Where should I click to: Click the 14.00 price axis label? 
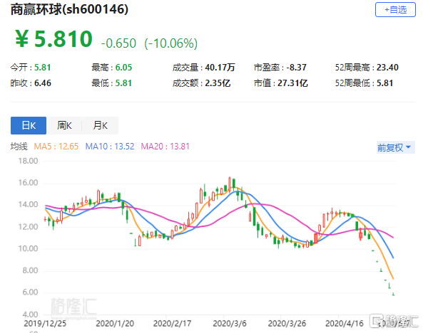pos(28,205)
